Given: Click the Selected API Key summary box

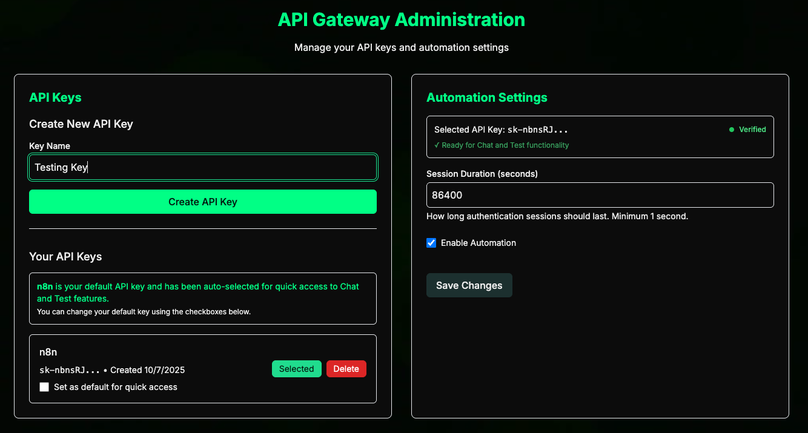Looking at the screenshot, I should click(600, 136).
